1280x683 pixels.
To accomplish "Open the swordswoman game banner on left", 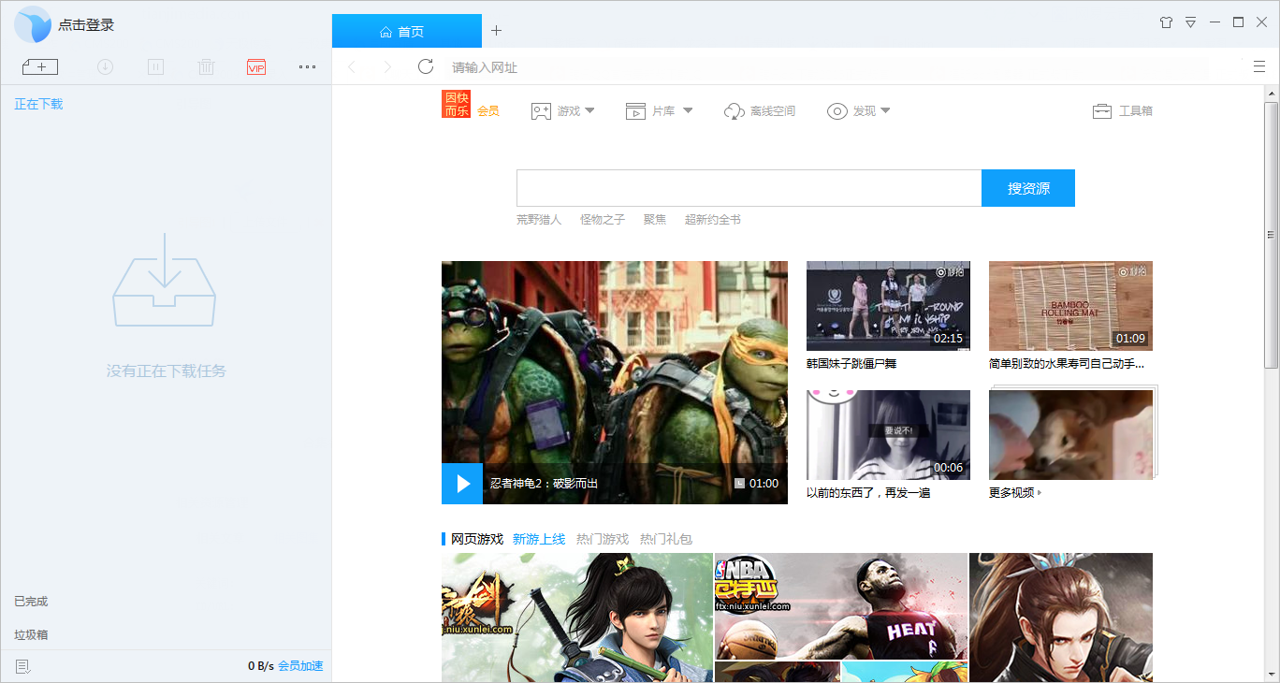I will (577, 618).
